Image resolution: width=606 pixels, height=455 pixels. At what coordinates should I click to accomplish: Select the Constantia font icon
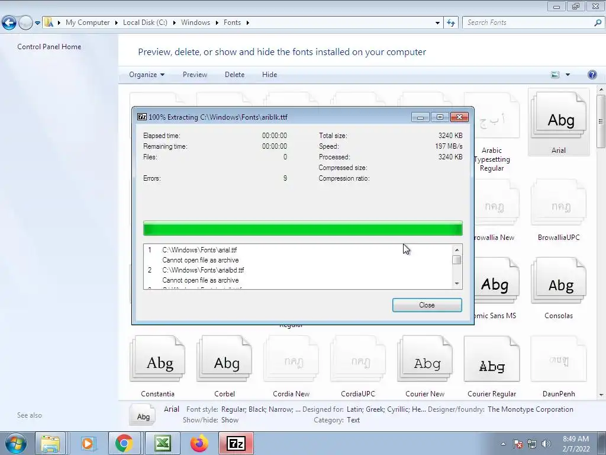click(157, 366)
